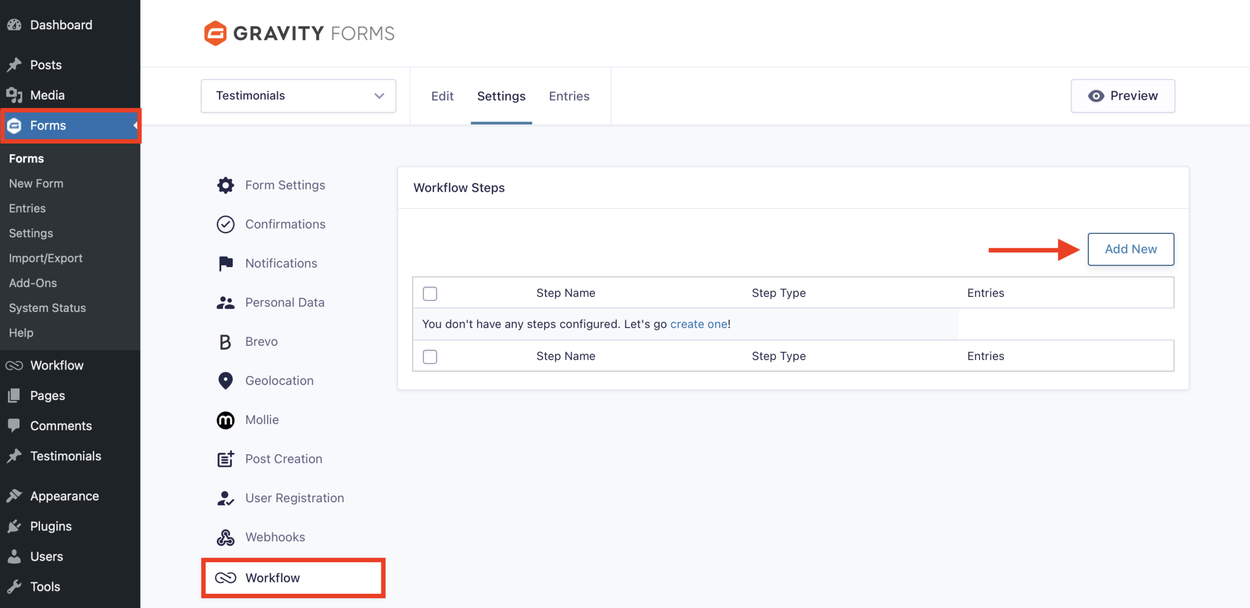Viewport: 1250px width, 608px height.
Task: Open the Preview button with eye icon
Action: [x=1123, y=96]
